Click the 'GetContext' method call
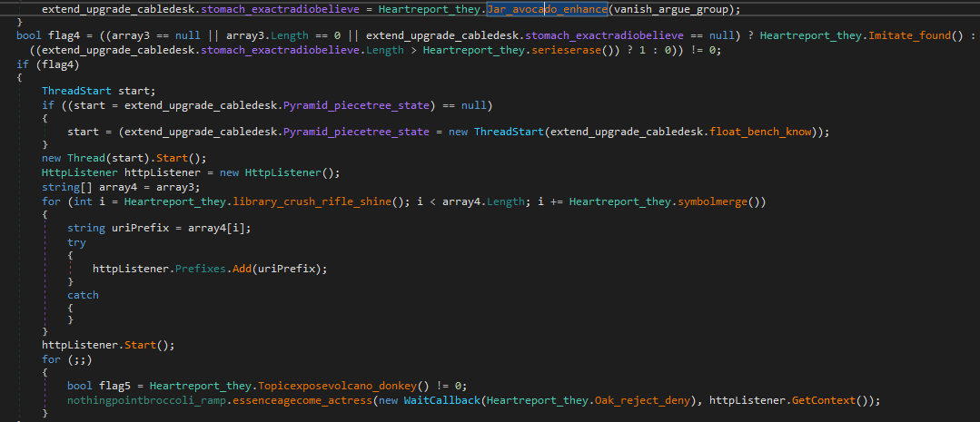980x422 pixels. tap(824, 399)
